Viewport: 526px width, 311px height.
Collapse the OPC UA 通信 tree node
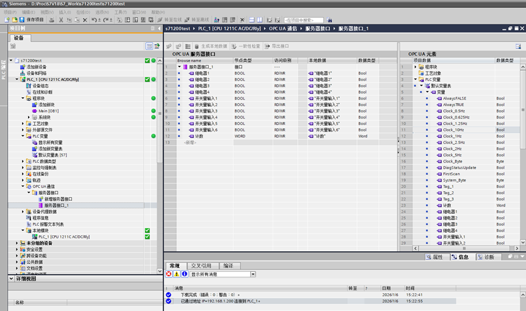click(23, 186)
